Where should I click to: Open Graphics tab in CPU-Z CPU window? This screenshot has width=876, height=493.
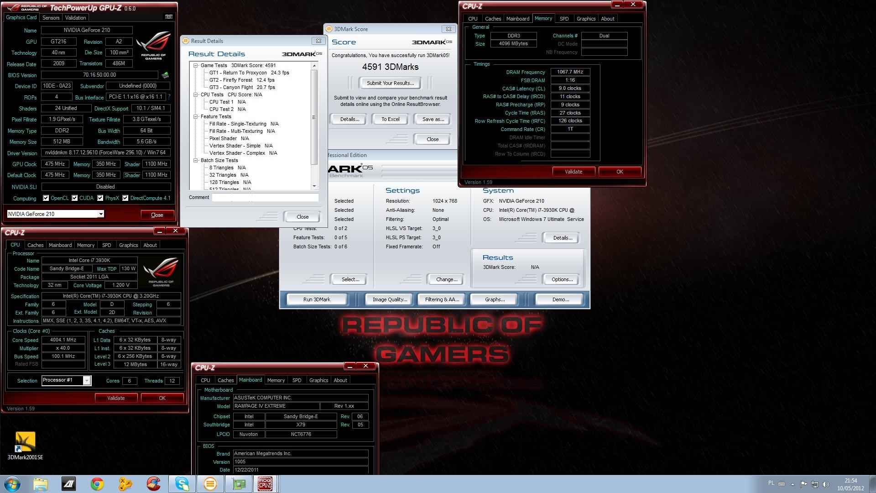click(128, 245)
